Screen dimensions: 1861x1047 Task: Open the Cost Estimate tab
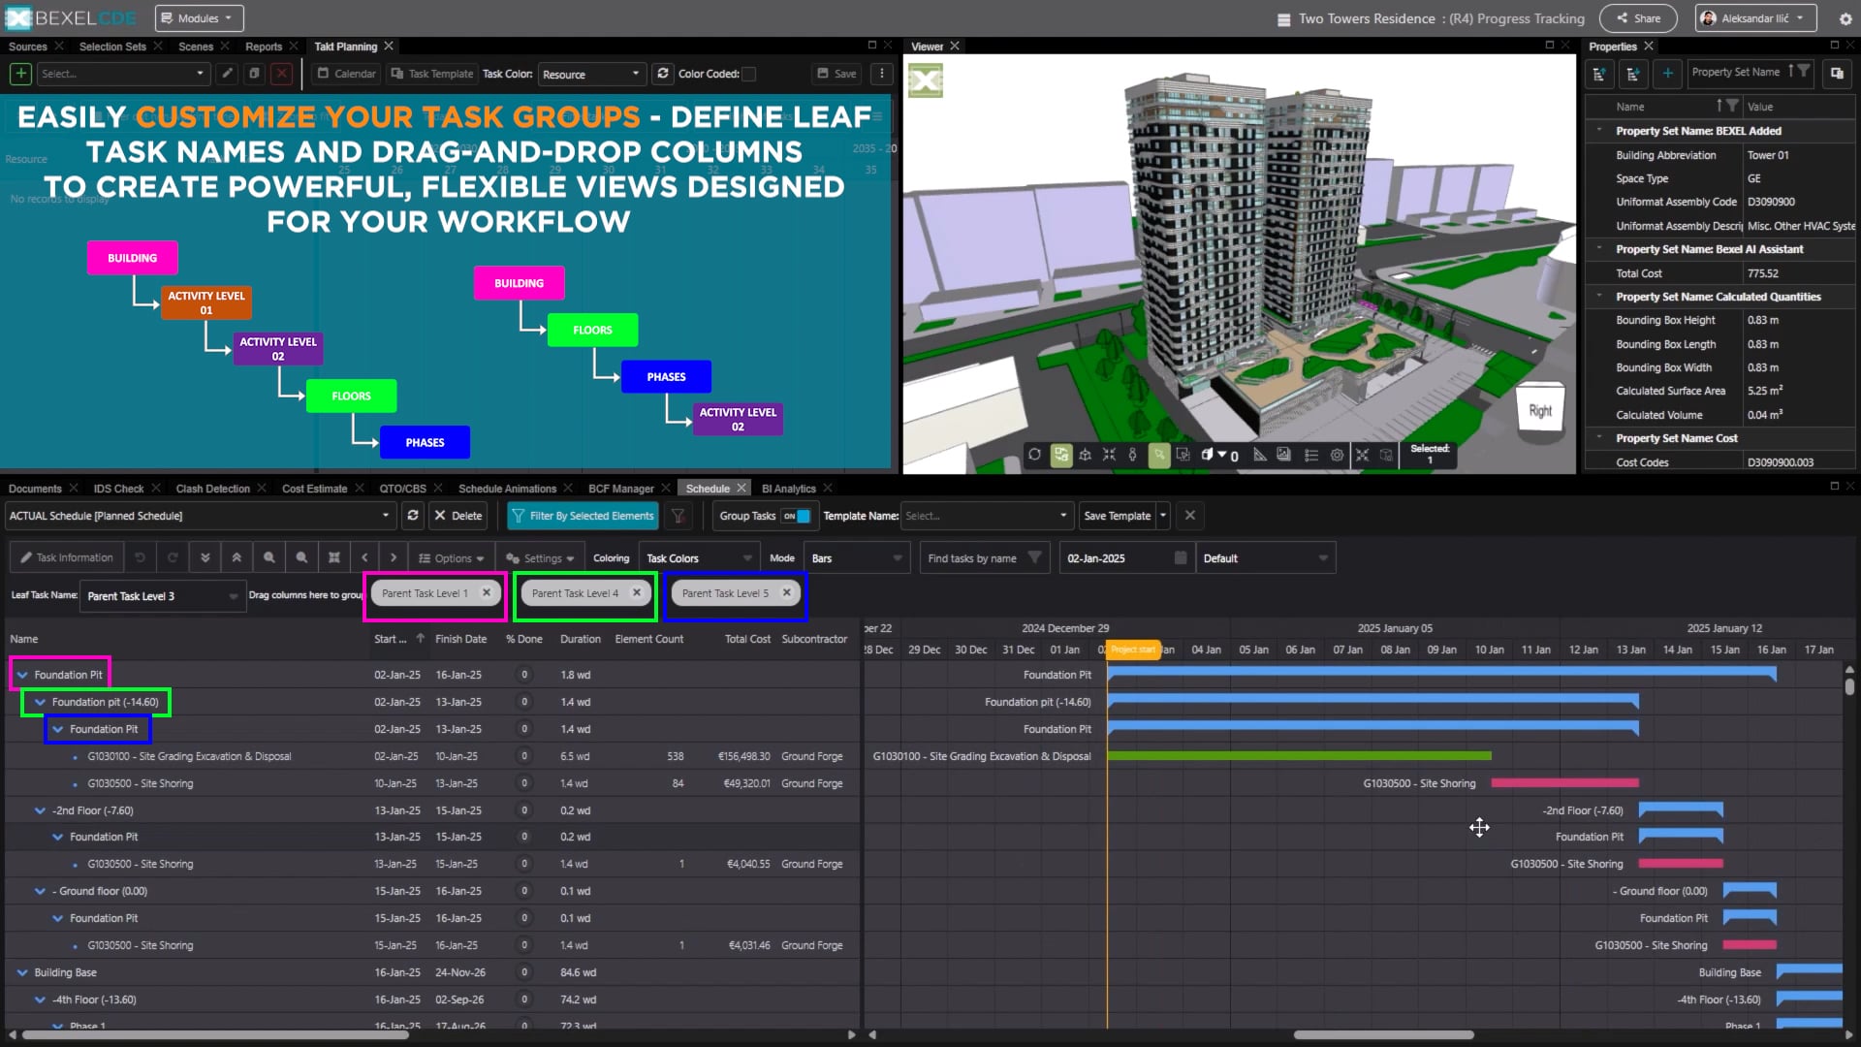click(314, 489)
